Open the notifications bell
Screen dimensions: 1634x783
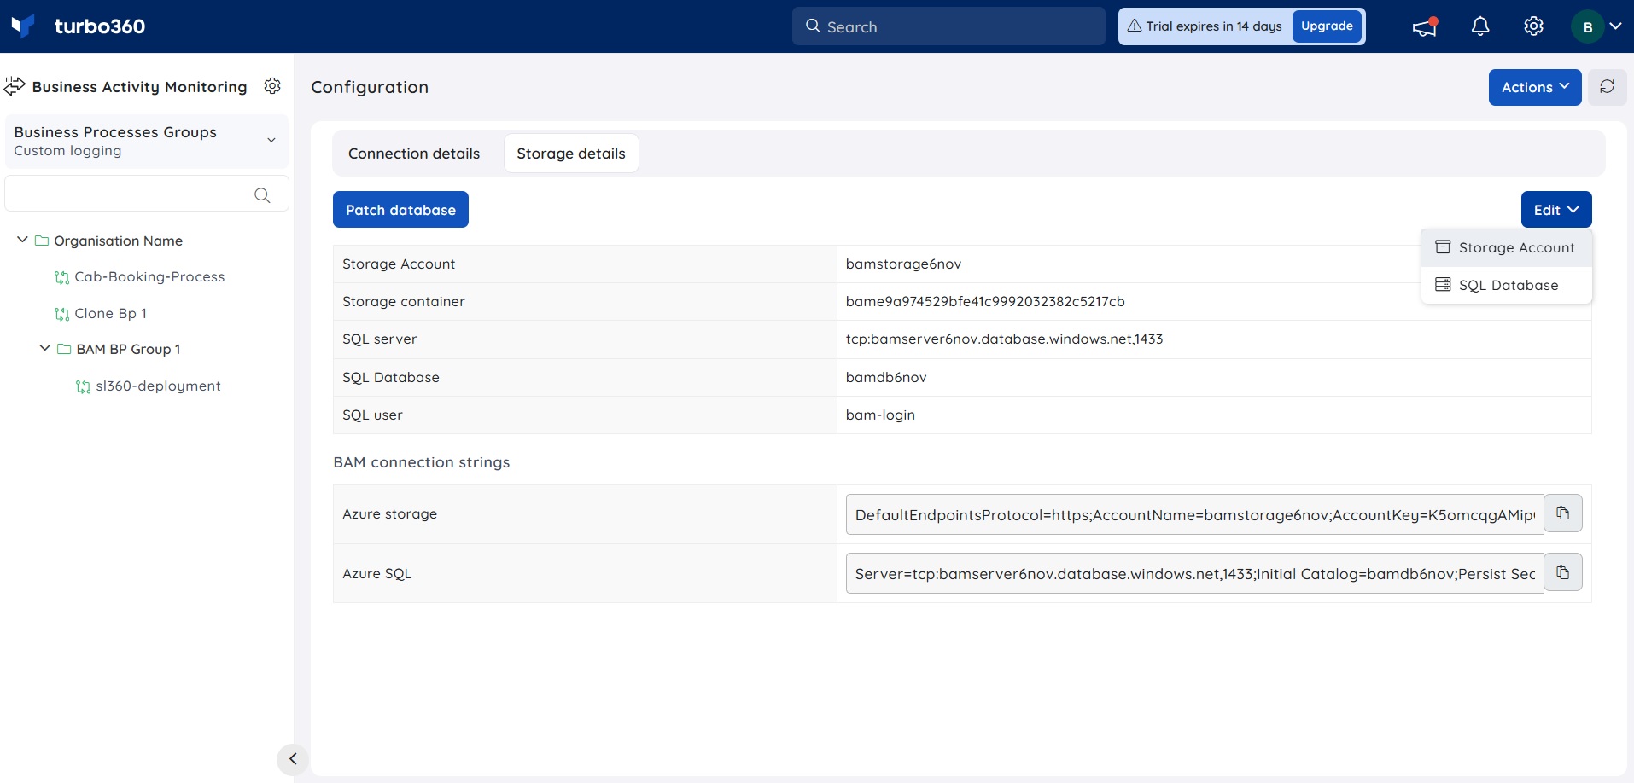tap(1480, 26)
